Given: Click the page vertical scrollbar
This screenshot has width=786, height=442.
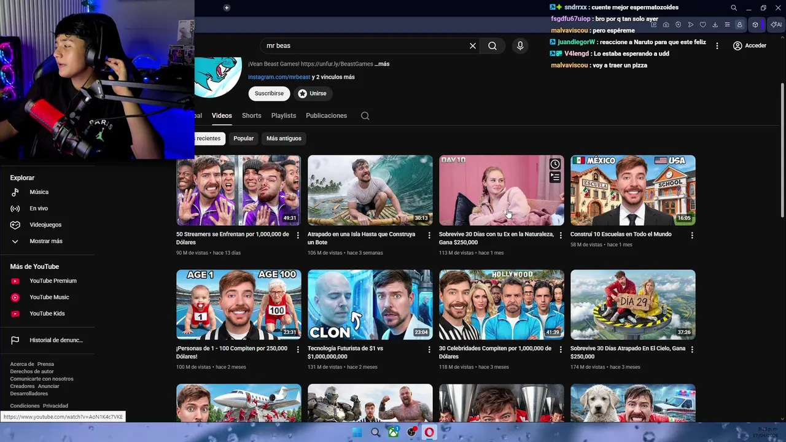Looking at the screenshot, I should point(782,149).
